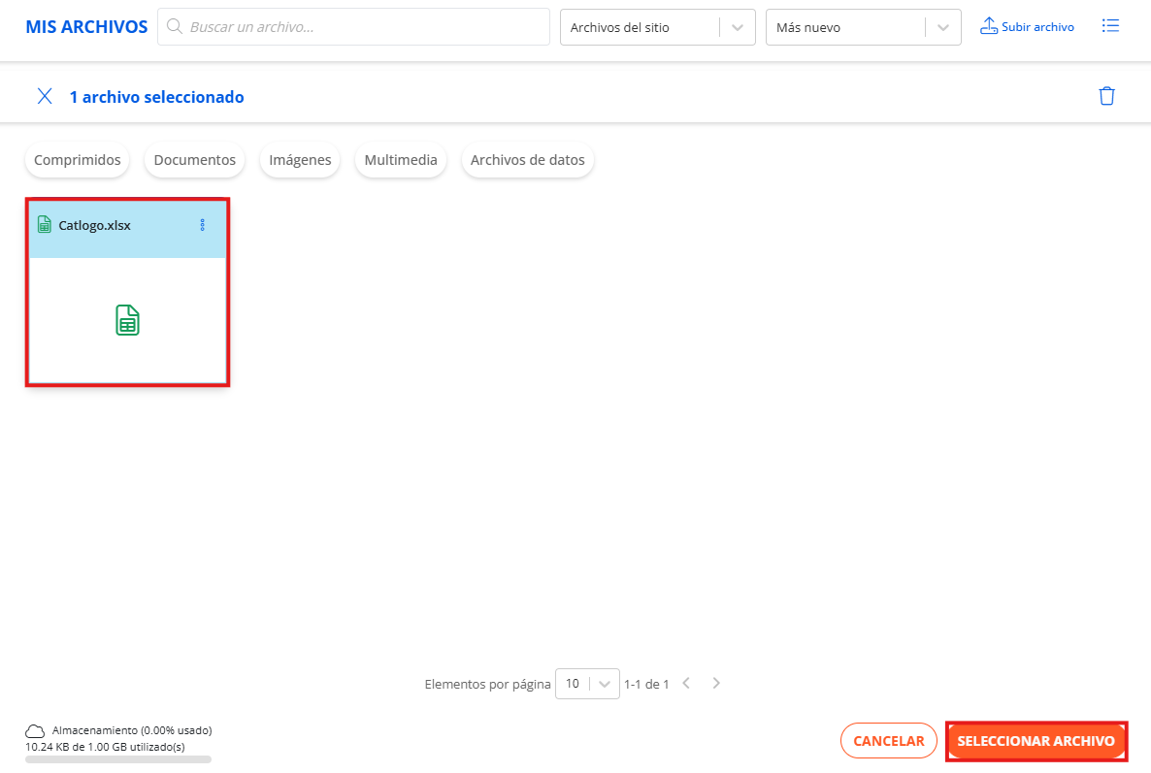Click the small spreadsheet icon beside Catlogo.xlsx

44,224
